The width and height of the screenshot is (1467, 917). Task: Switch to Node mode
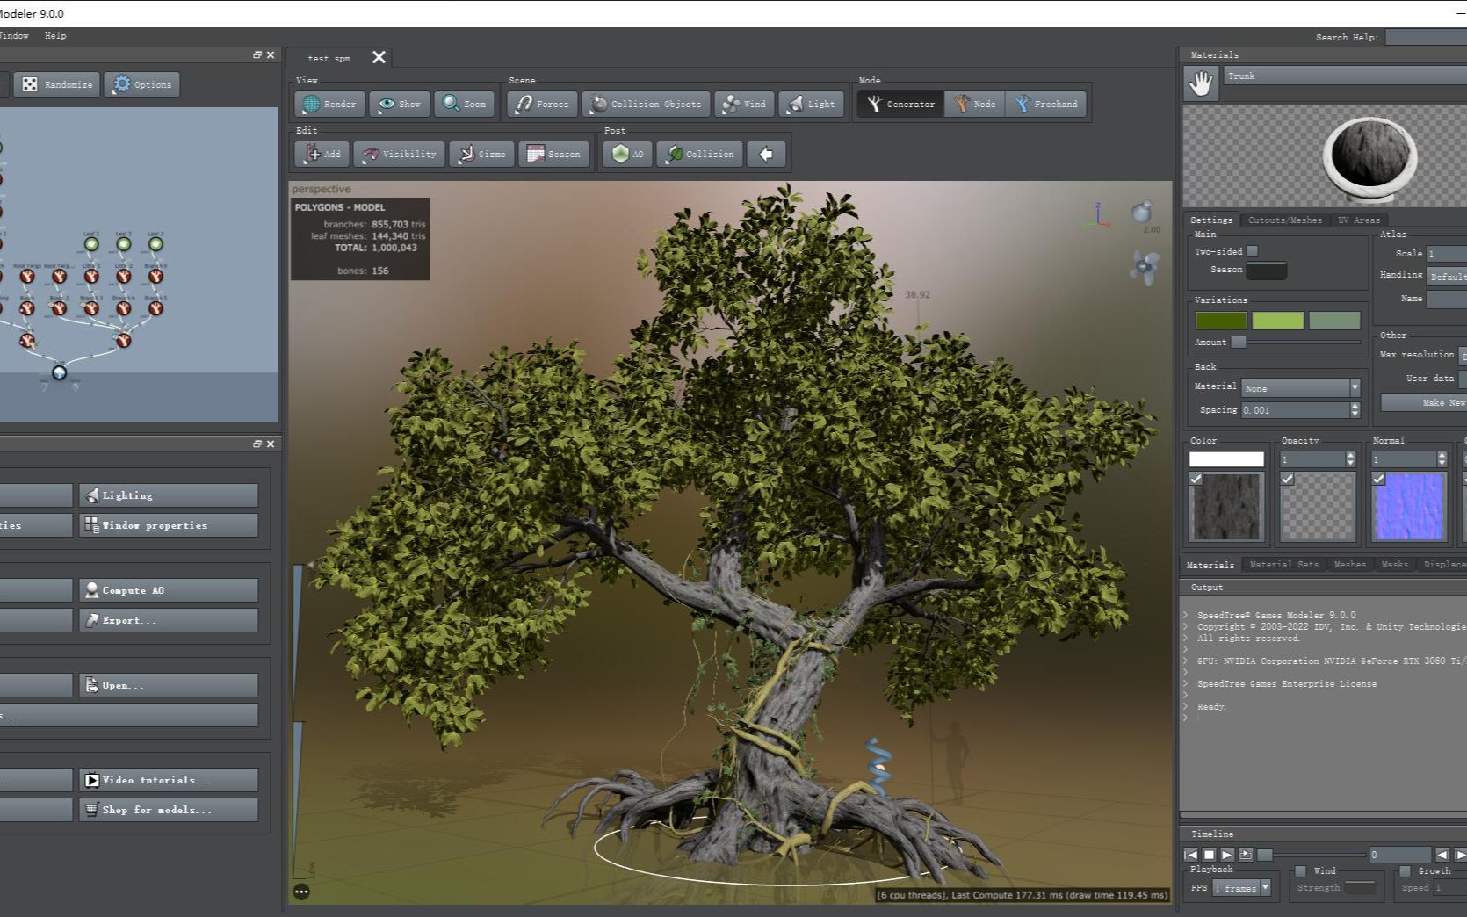point(975,104)
